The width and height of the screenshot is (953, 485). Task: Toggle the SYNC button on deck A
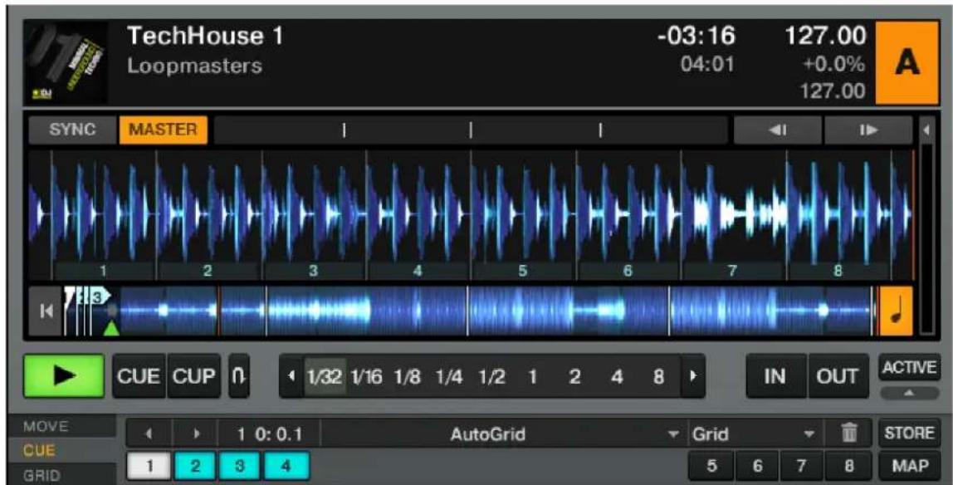click(x=72, y=130)
